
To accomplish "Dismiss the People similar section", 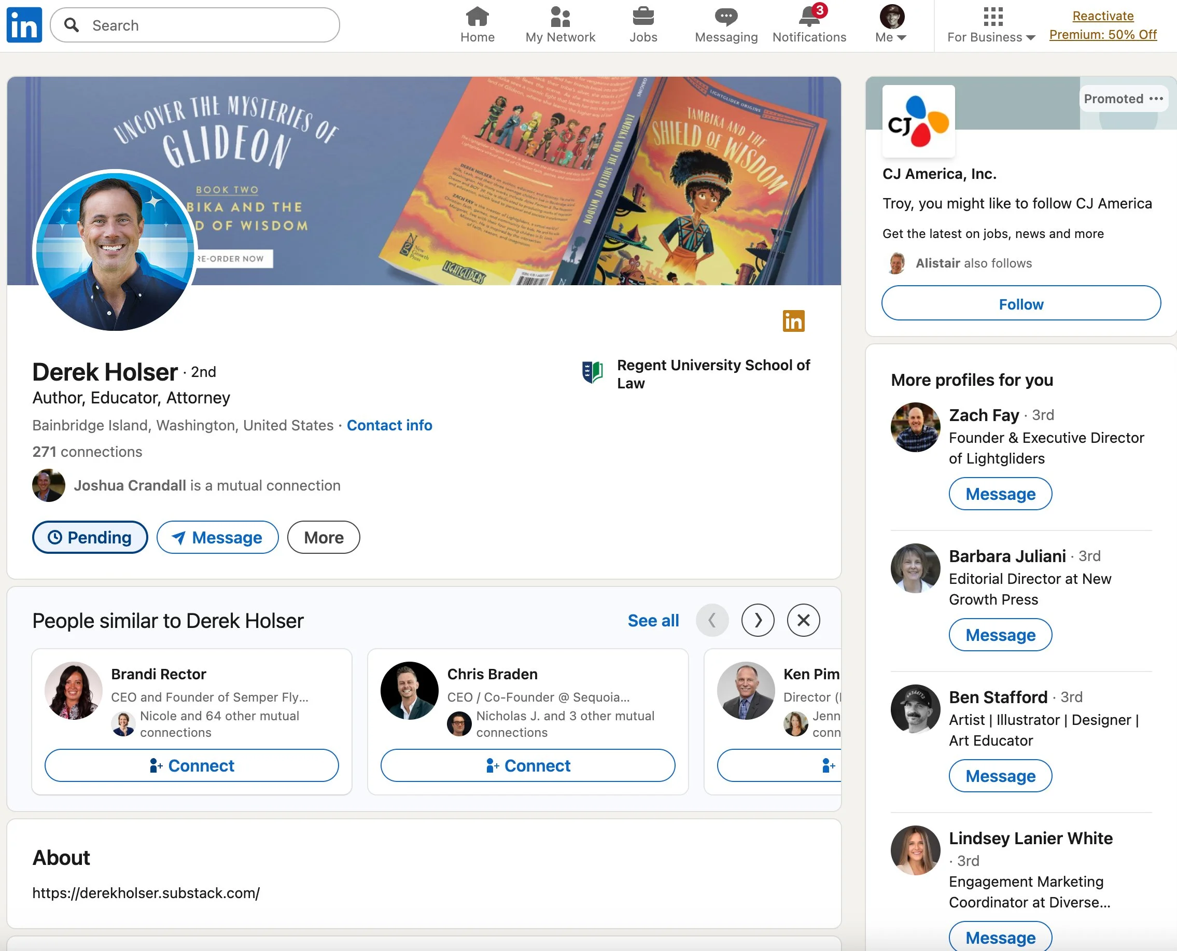I will [x=803, y=620].
